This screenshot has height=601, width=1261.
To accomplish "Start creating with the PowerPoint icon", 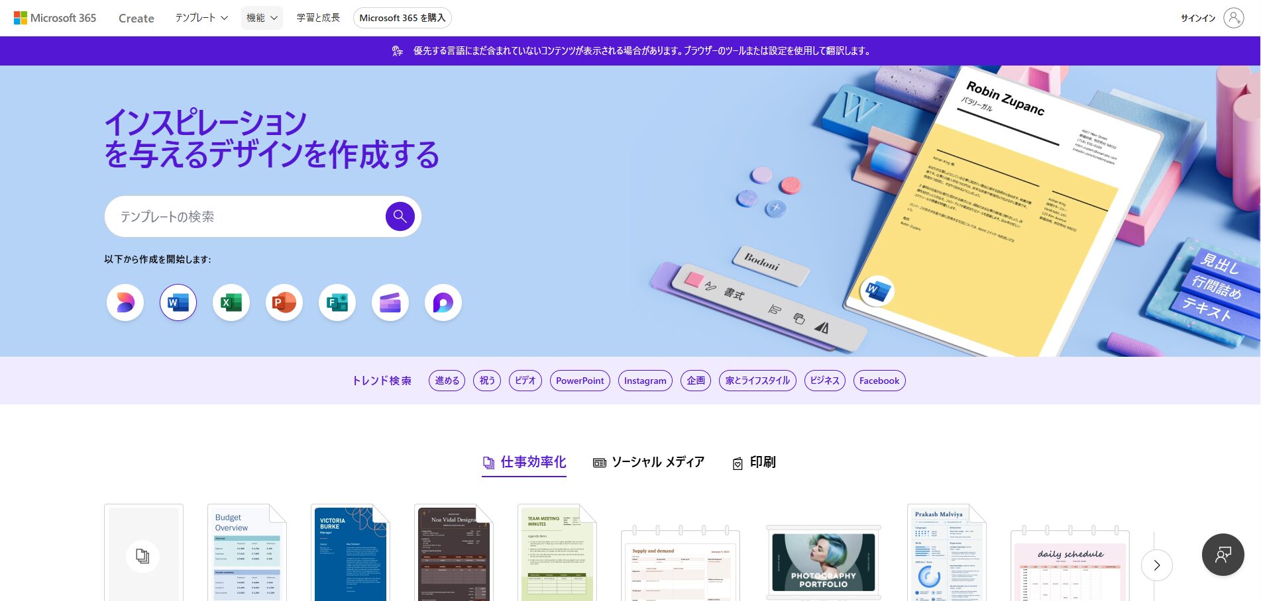I will coord(284,302).
